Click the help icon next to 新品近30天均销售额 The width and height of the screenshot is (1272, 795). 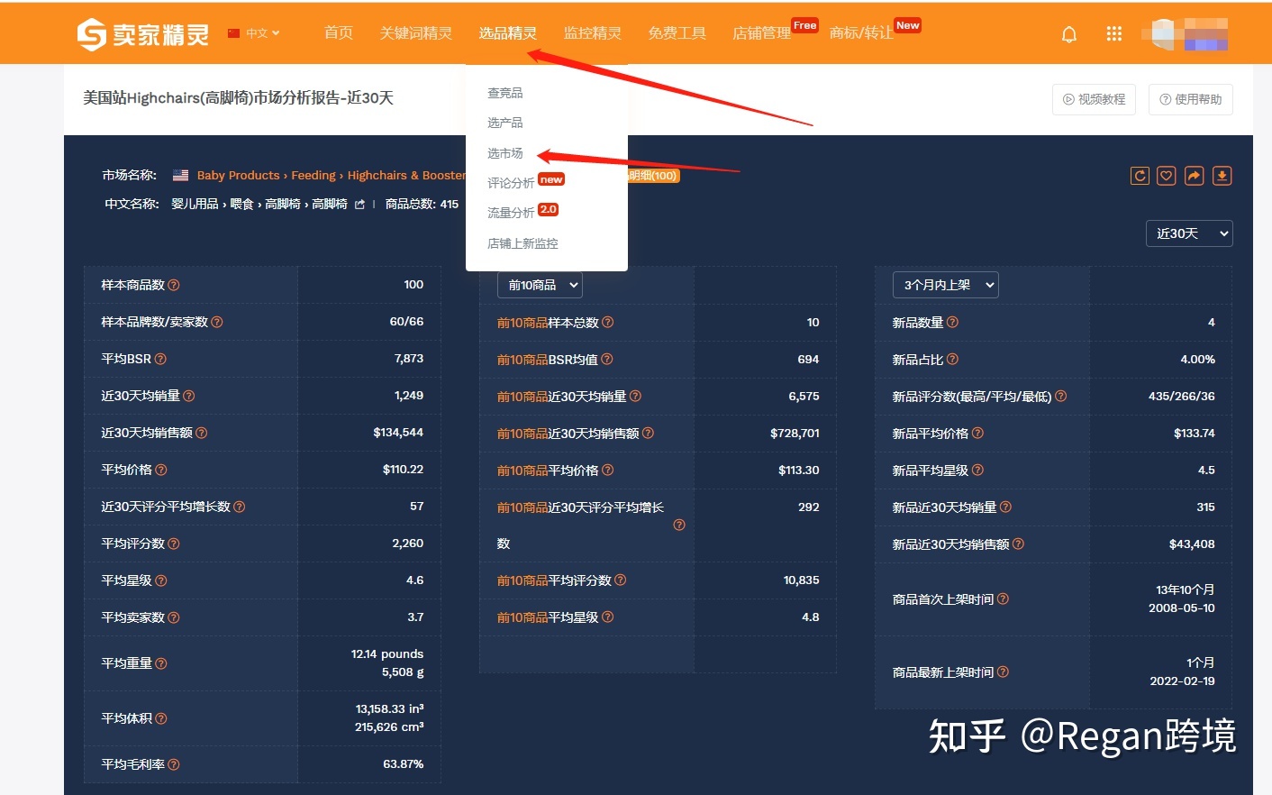click(x=1019, y=544)
